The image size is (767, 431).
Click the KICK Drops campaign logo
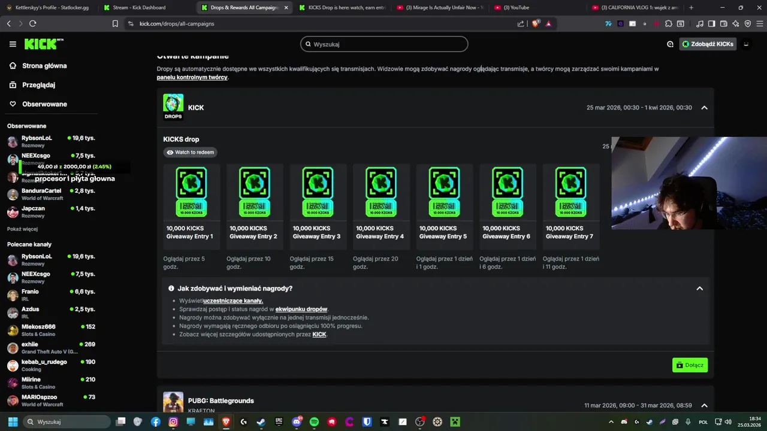pyautogui.click(x=173, y=107)
